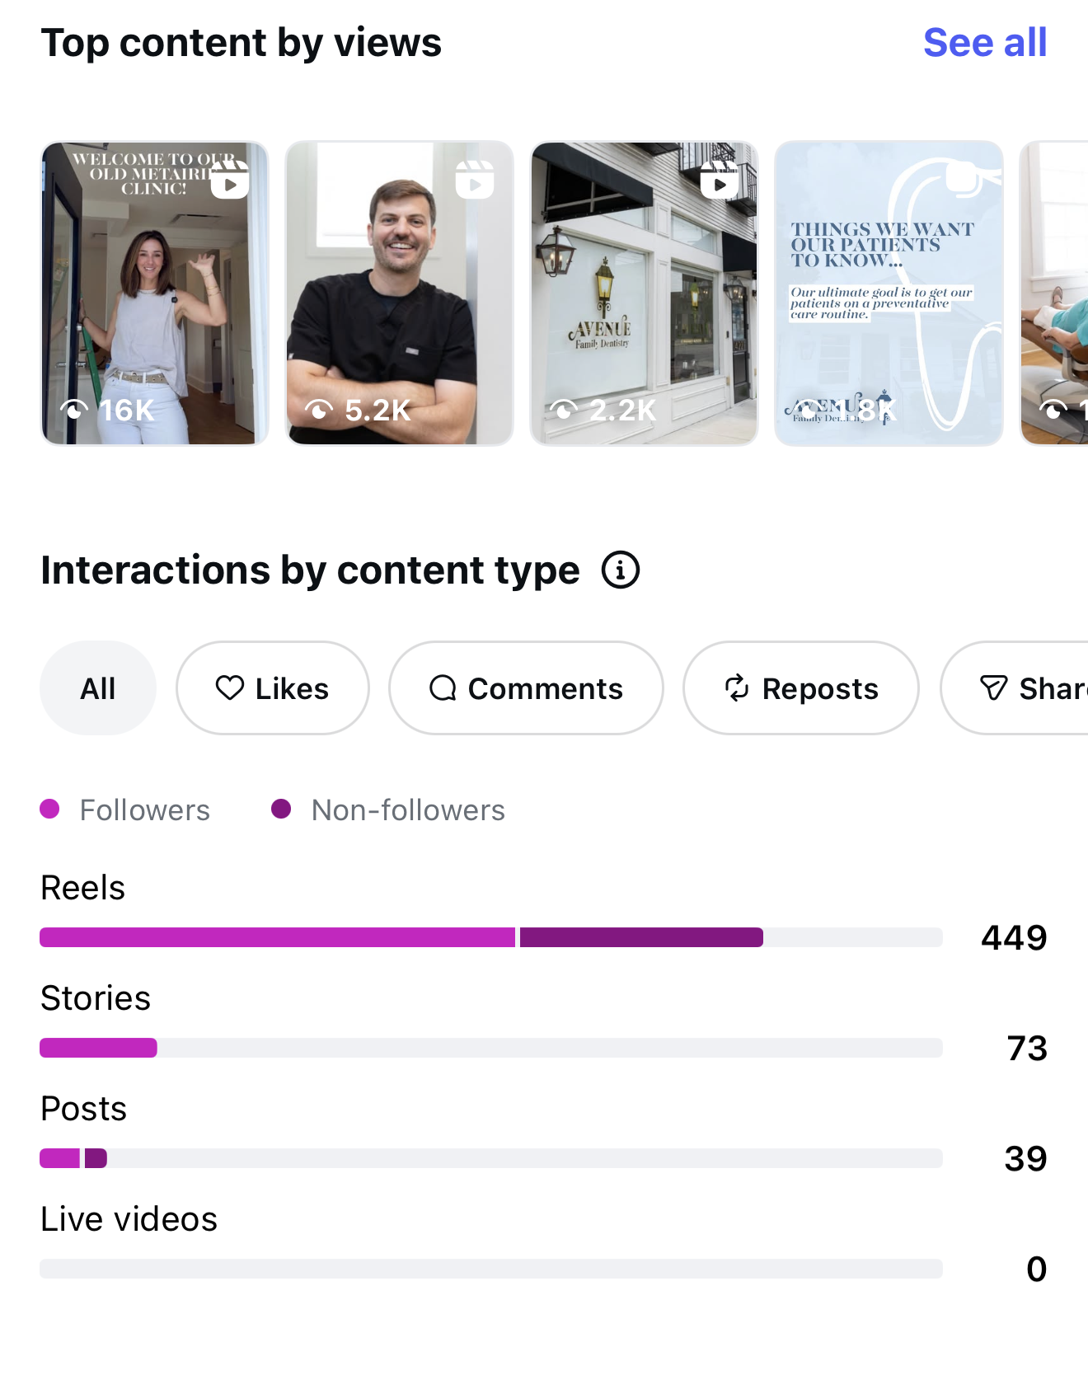
Task: Tap reel icon on Avenue storefront video
Action: (x=720, y=181)
